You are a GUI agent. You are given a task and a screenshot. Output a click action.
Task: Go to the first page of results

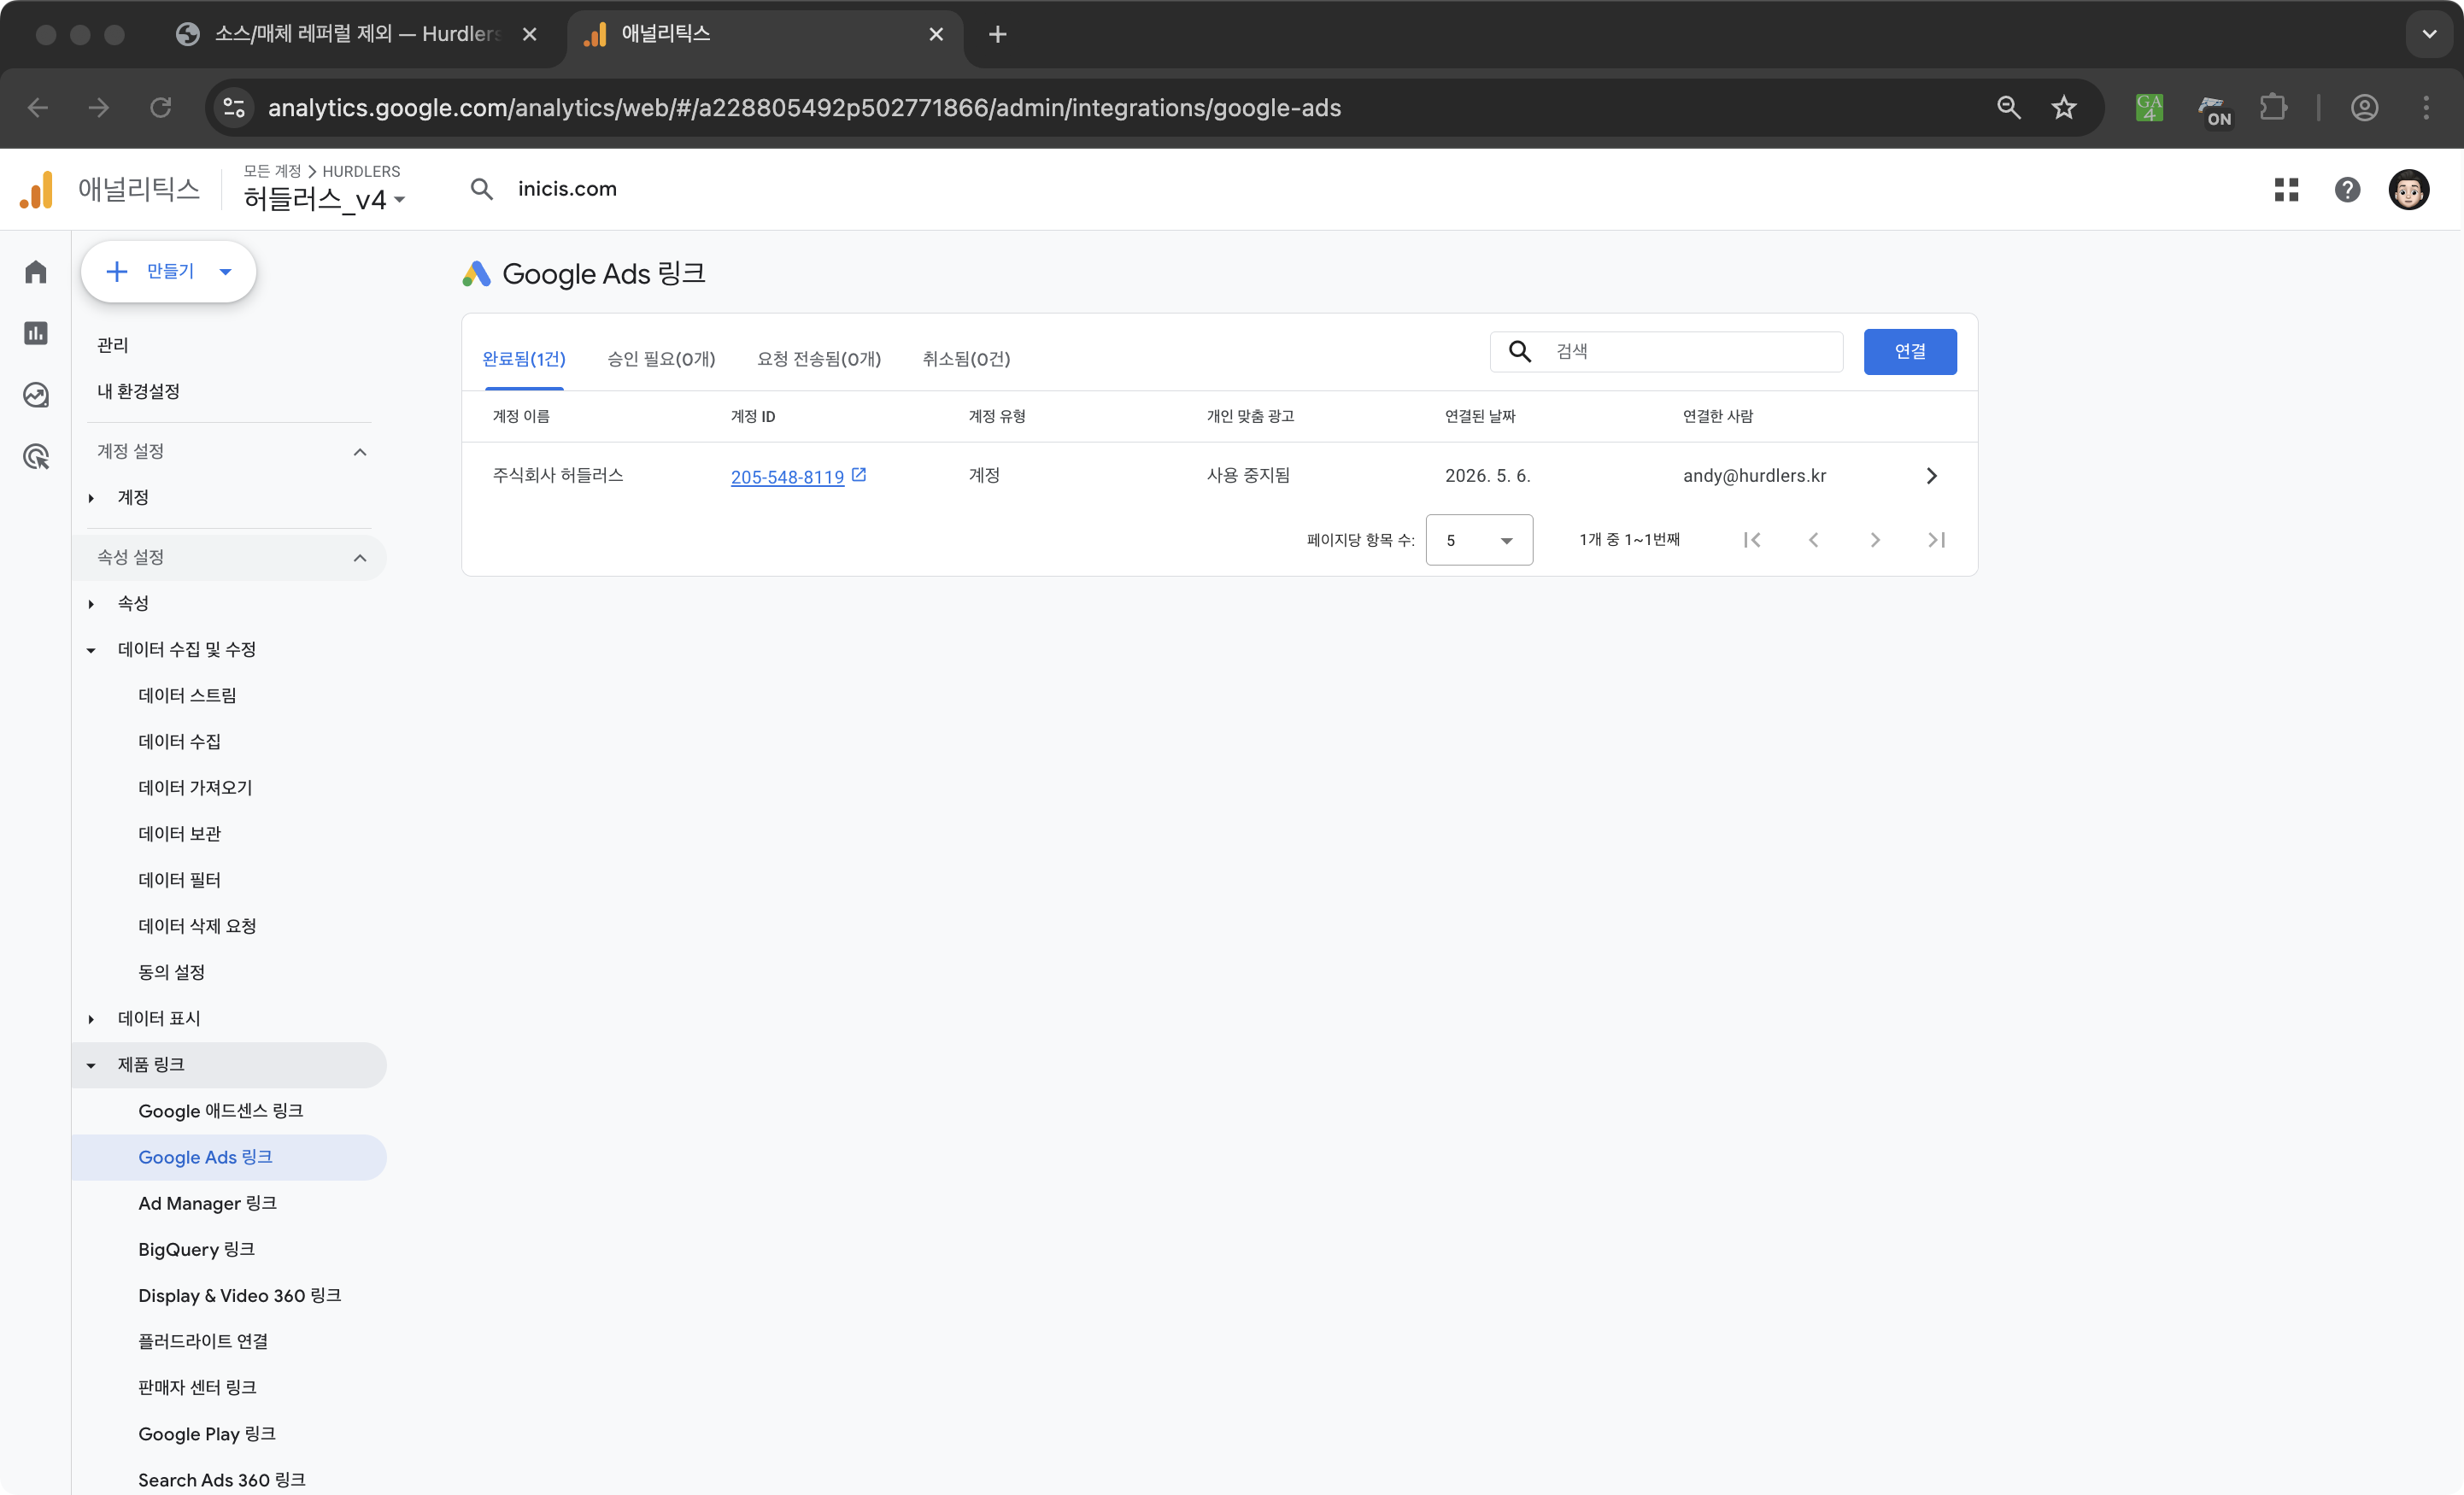[1752, 540]
